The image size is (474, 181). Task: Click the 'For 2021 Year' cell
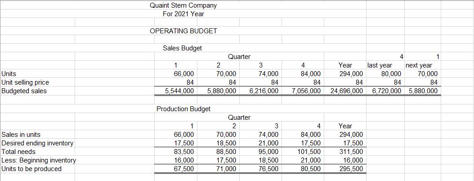tap(183, 14)
